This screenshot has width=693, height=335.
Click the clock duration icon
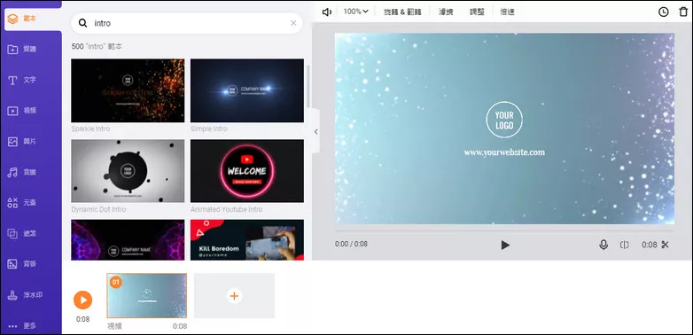664,12
